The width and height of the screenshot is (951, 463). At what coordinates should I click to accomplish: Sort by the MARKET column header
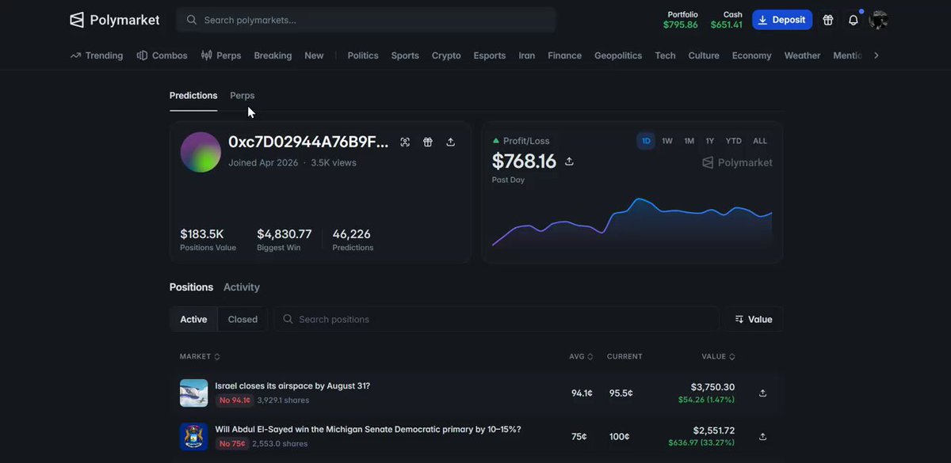200,357
